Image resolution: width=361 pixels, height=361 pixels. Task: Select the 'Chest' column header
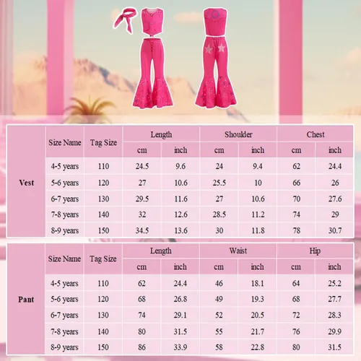click(x=316, y=134)
